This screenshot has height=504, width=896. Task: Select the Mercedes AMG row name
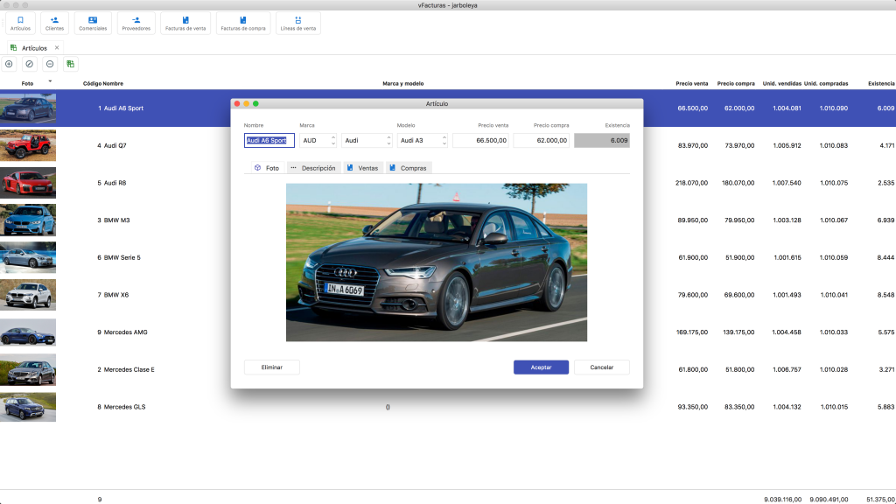pos(126,332)
